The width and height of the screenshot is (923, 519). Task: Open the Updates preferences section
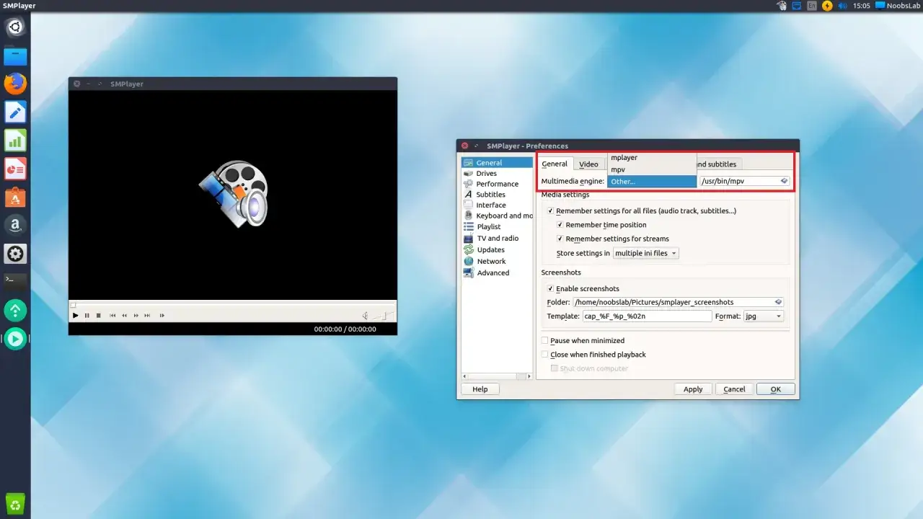tap(498, 249)
